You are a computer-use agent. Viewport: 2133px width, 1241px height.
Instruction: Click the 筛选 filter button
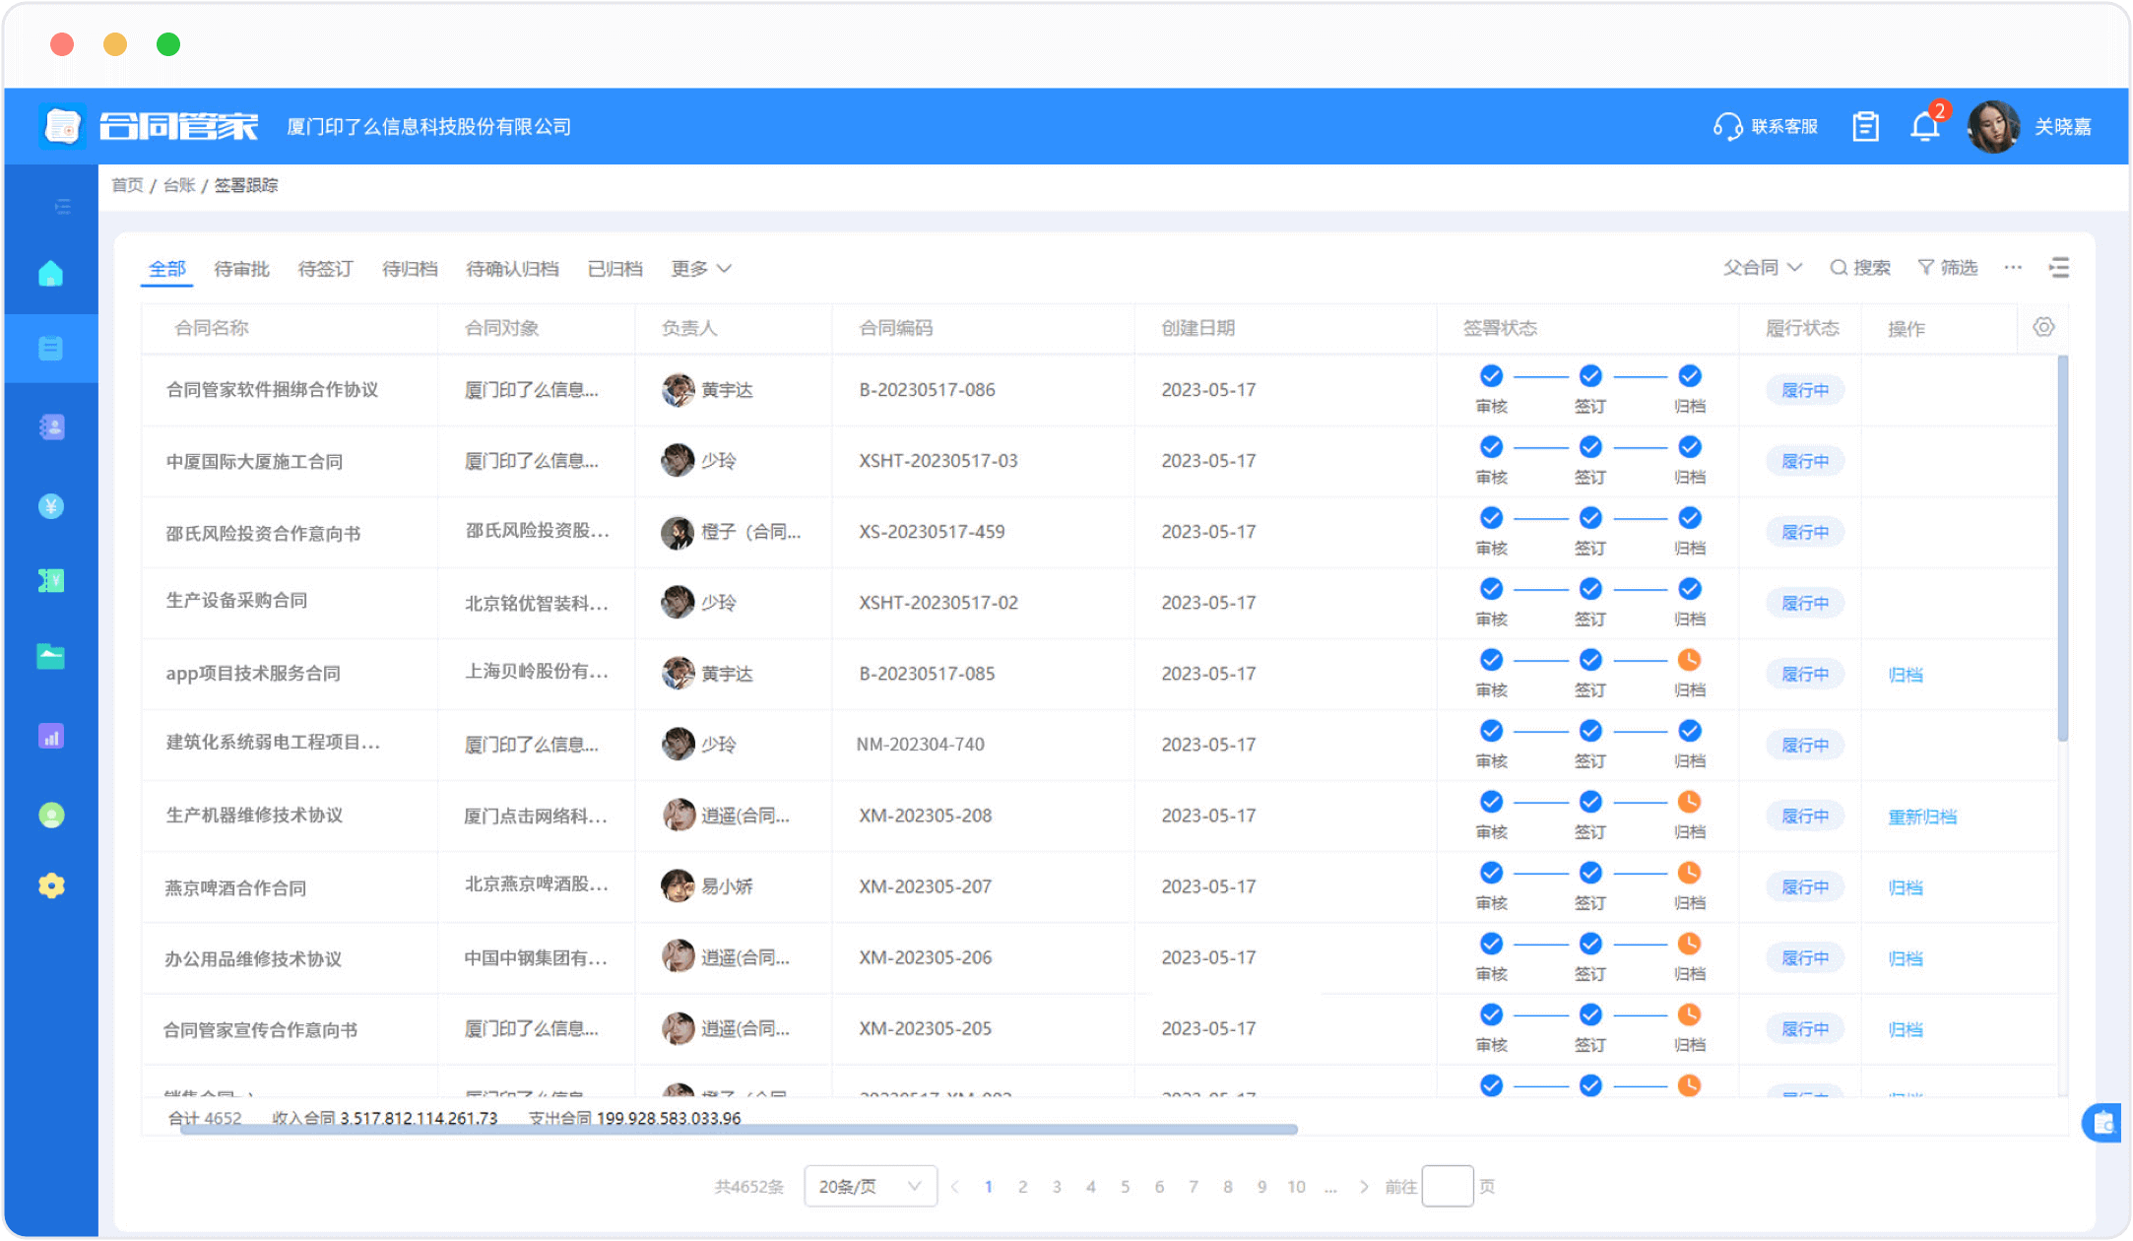(x=1948, y=268)
